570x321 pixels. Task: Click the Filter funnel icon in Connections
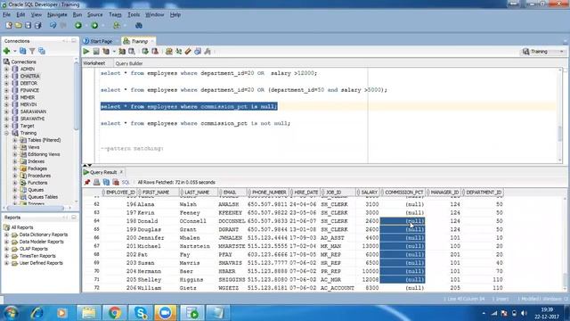32,51
